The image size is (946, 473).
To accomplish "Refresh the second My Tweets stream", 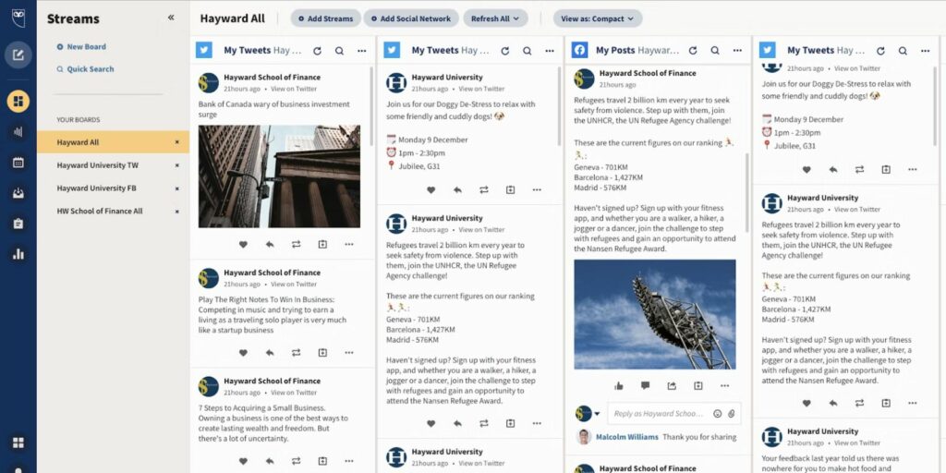I will coord(505,52).
